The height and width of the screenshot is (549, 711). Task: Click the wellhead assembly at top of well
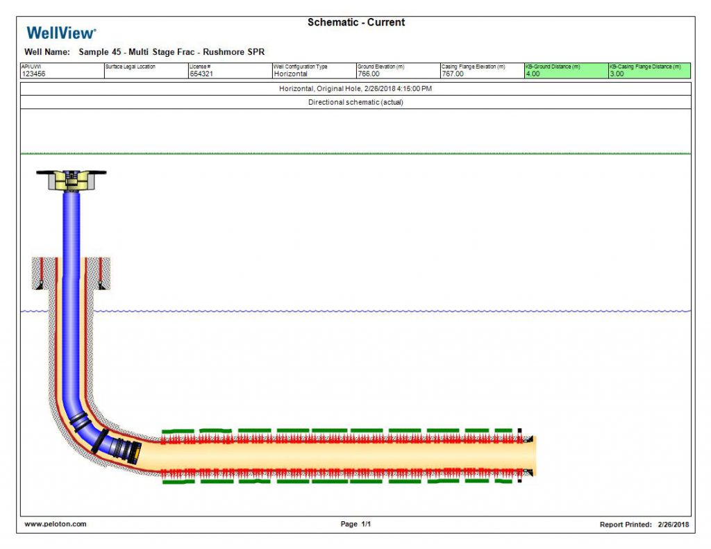tap(72, 180)
